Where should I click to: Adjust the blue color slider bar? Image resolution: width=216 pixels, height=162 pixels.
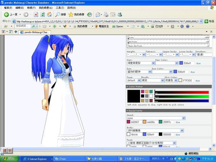(182, 101)
